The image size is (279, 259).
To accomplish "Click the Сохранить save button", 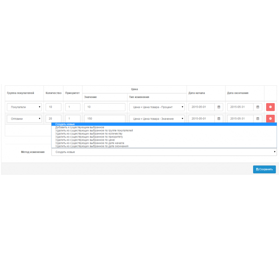I will [264, 169].
